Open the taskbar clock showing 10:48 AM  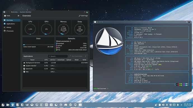pyautogui.click(x=188, y=105)
